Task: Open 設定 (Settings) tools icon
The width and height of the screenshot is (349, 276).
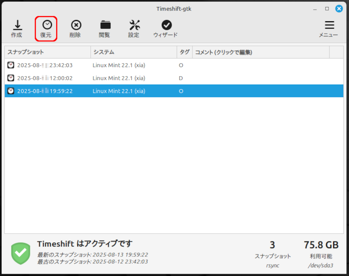Action: click(x=134, y=25)
